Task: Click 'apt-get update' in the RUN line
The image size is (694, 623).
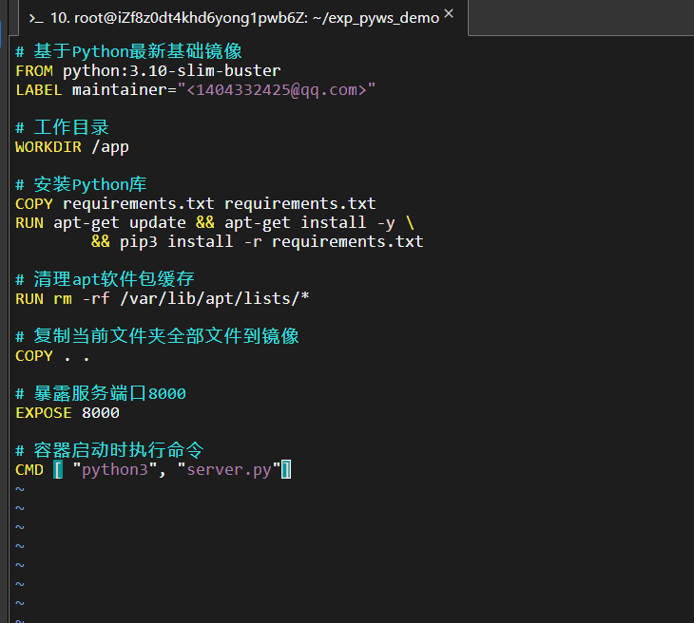Action: (x=120, y=223)
